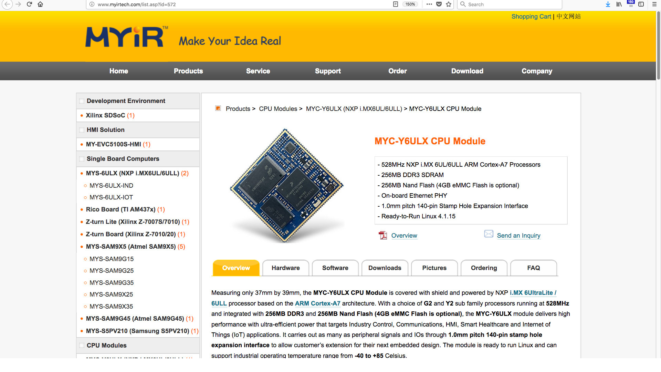Open the downloads arrow icon
Image resolution: width=661 pixels, height=372 pixels.
[x=608, y=4]
